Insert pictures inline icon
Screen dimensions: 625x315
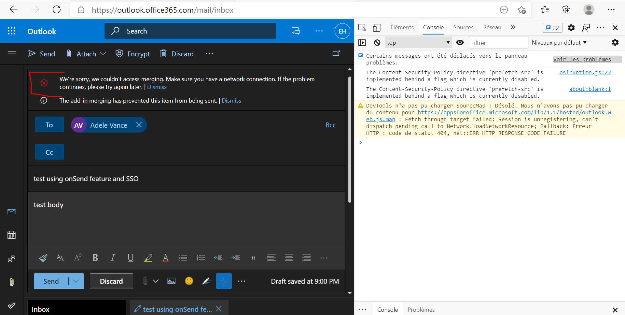pyautogui.click(x=172, y=281)
